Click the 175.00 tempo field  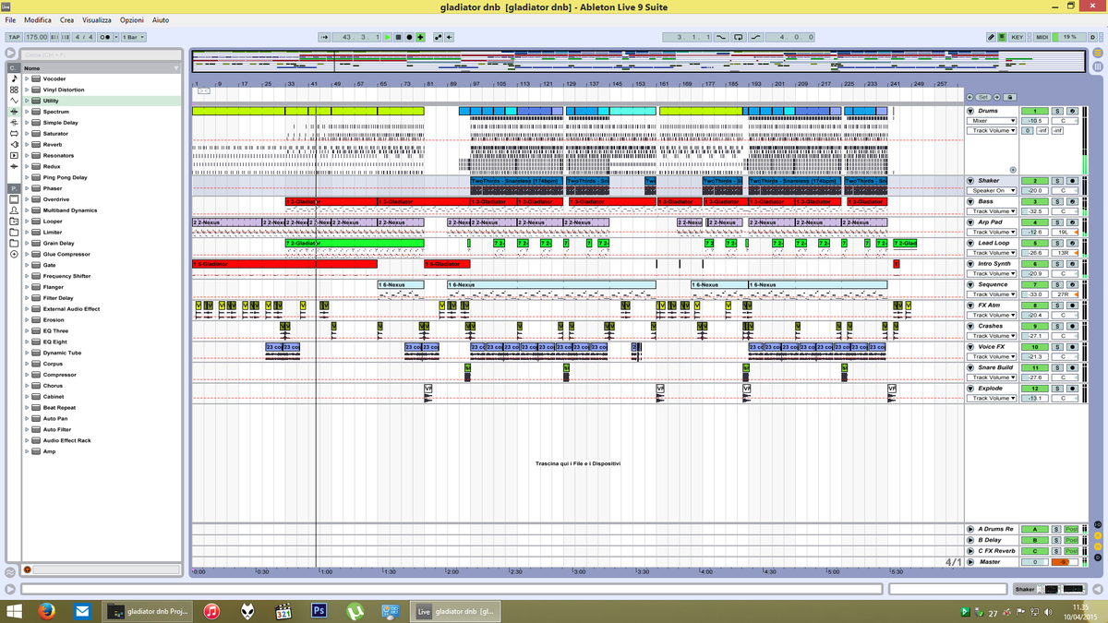coord(36,37)
